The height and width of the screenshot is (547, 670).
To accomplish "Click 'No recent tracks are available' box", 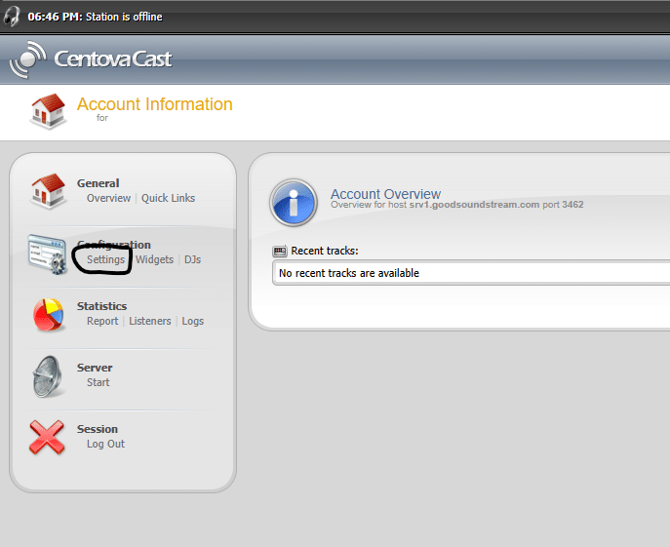I will click(471, 273).
